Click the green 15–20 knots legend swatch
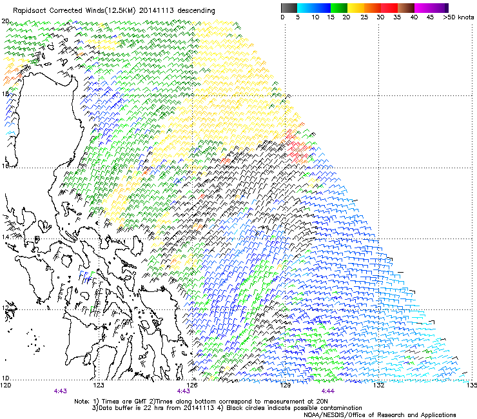This screenshot has height=419, width=477. tap(339, 8)
